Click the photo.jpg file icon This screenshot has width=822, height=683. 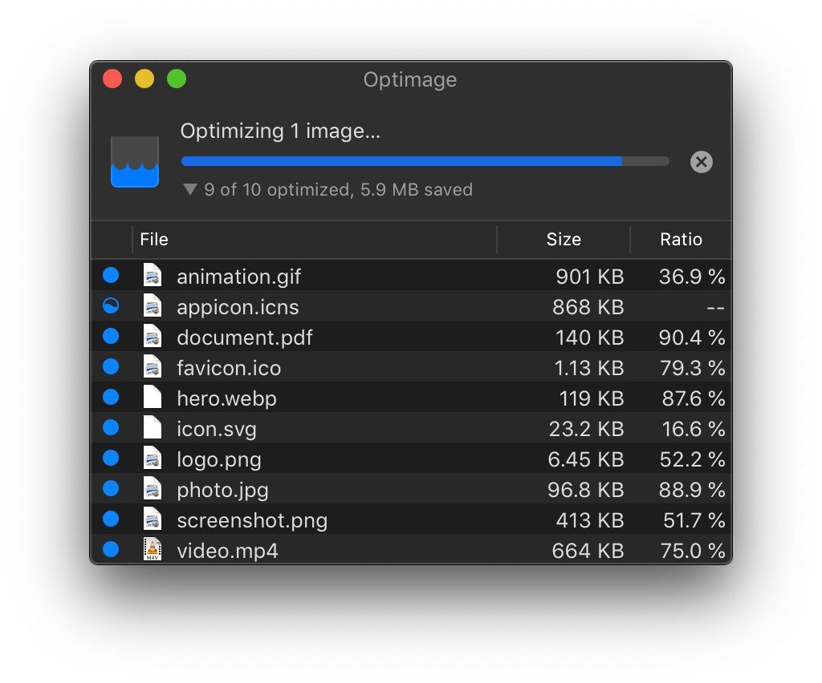[153, 488]
